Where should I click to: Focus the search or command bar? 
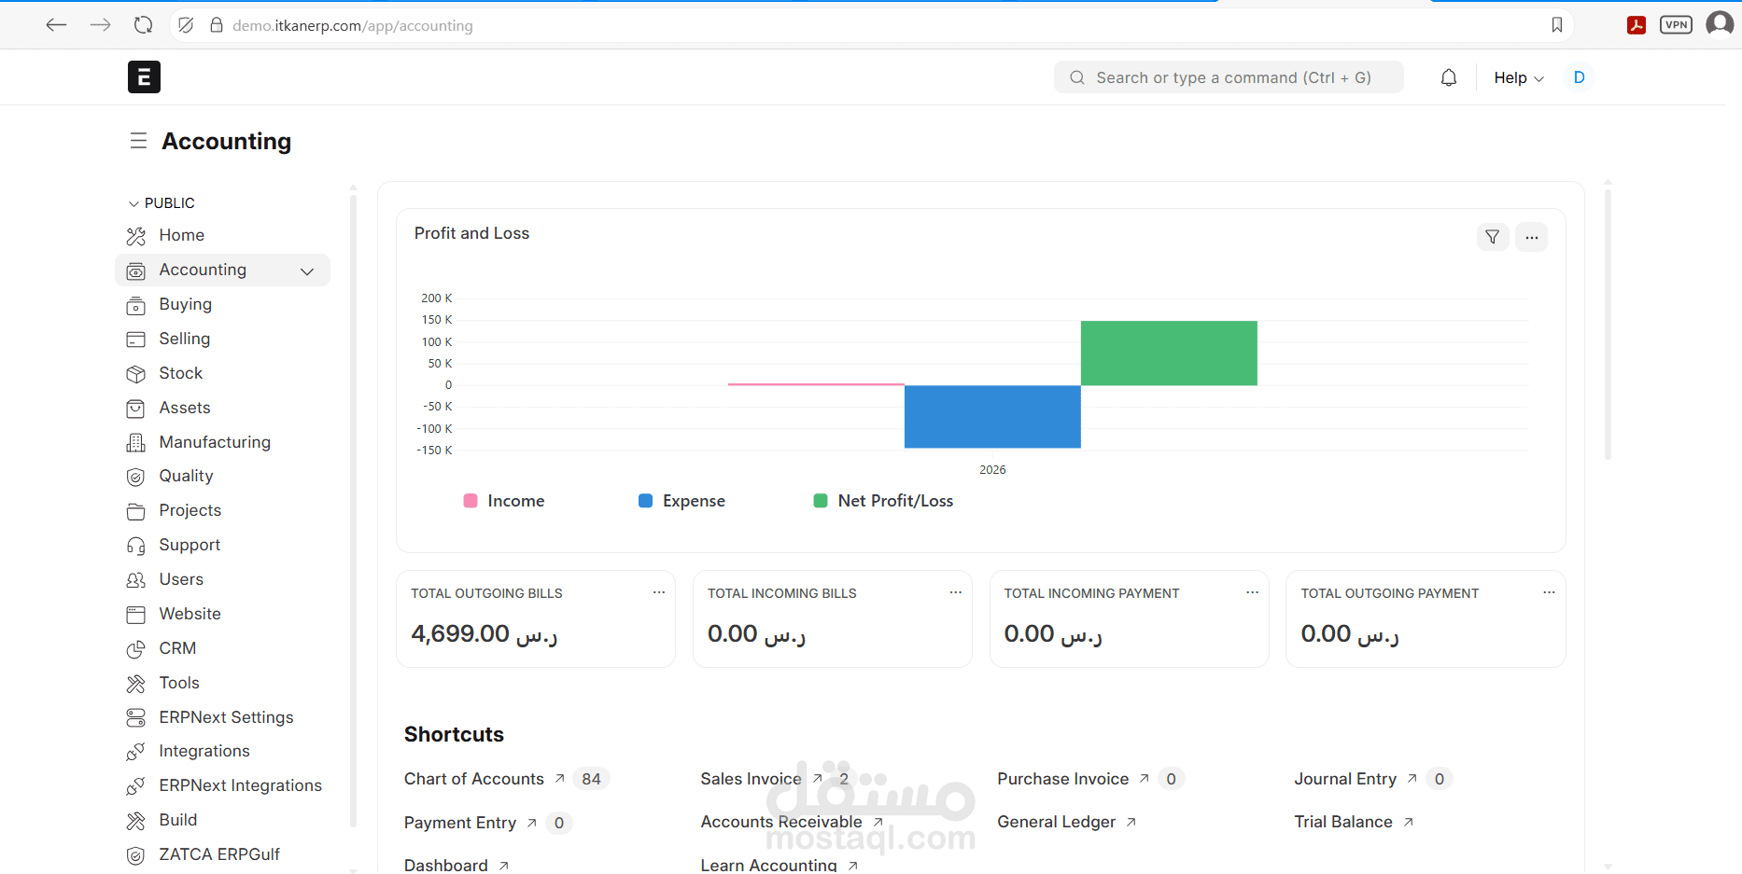[1229, 77]
